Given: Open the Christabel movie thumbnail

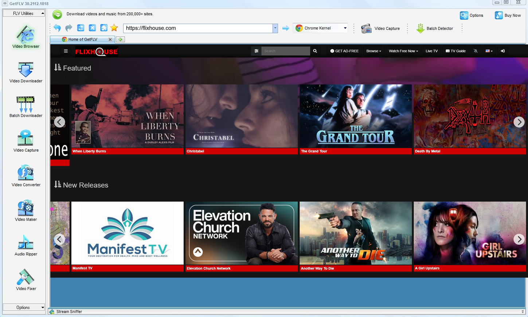Looking at the screenshot, I should [x=242, y=116].
